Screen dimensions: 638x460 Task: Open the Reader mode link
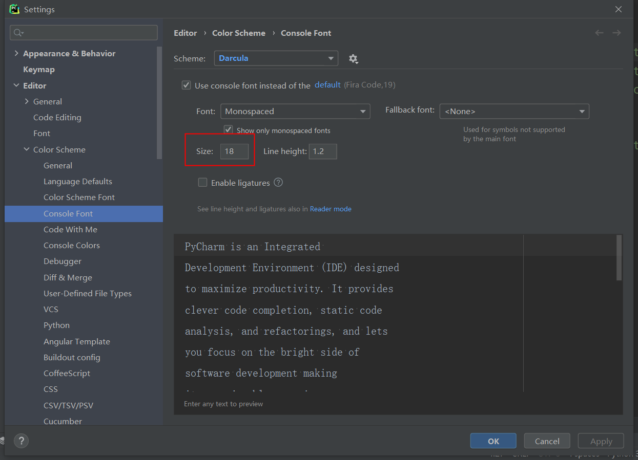[x=331, y=209]
